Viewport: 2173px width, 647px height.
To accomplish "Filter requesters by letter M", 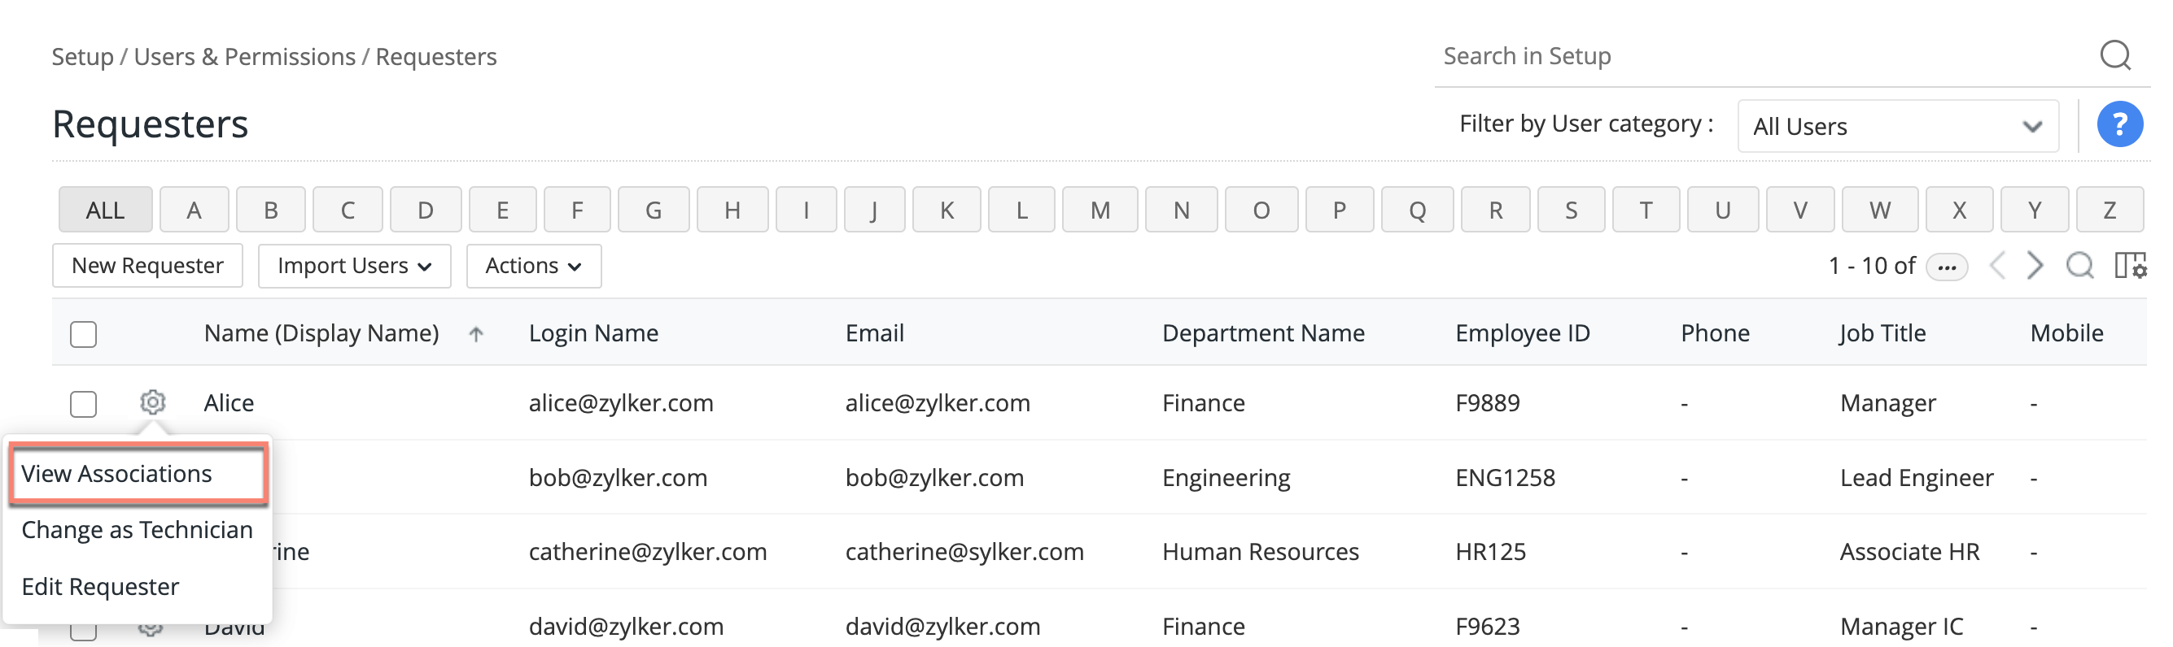I will coord(1100,210).
